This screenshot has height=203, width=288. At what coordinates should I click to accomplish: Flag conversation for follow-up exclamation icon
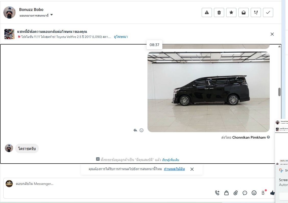(x=256, y=12)
